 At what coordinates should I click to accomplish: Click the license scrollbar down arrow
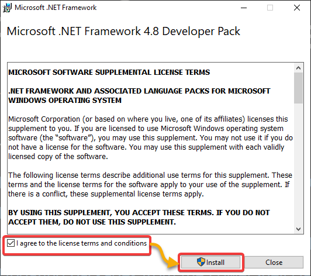pyautogui.click(x=298, y=229)
